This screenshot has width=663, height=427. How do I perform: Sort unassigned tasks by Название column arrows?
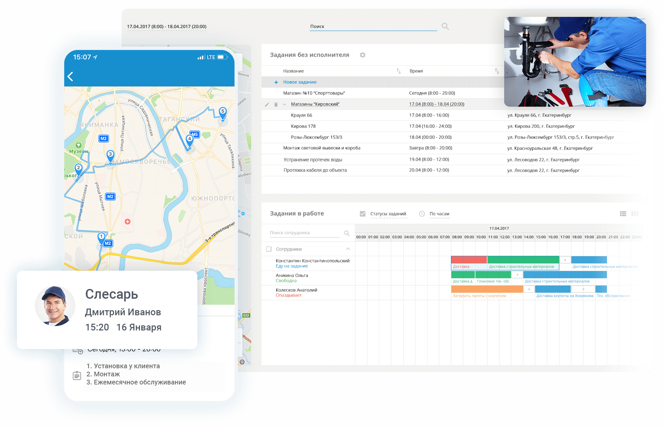399,71
